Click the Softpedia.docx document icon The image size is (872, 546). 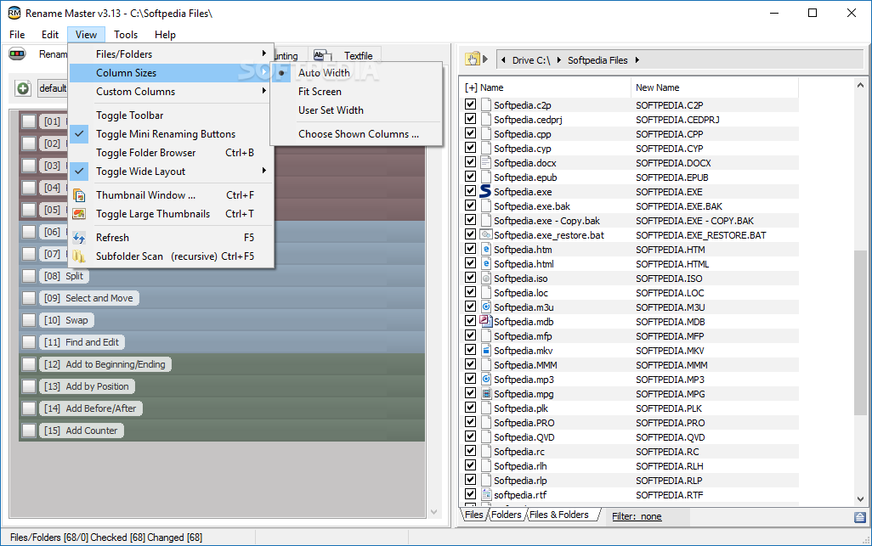click(485, 163)
